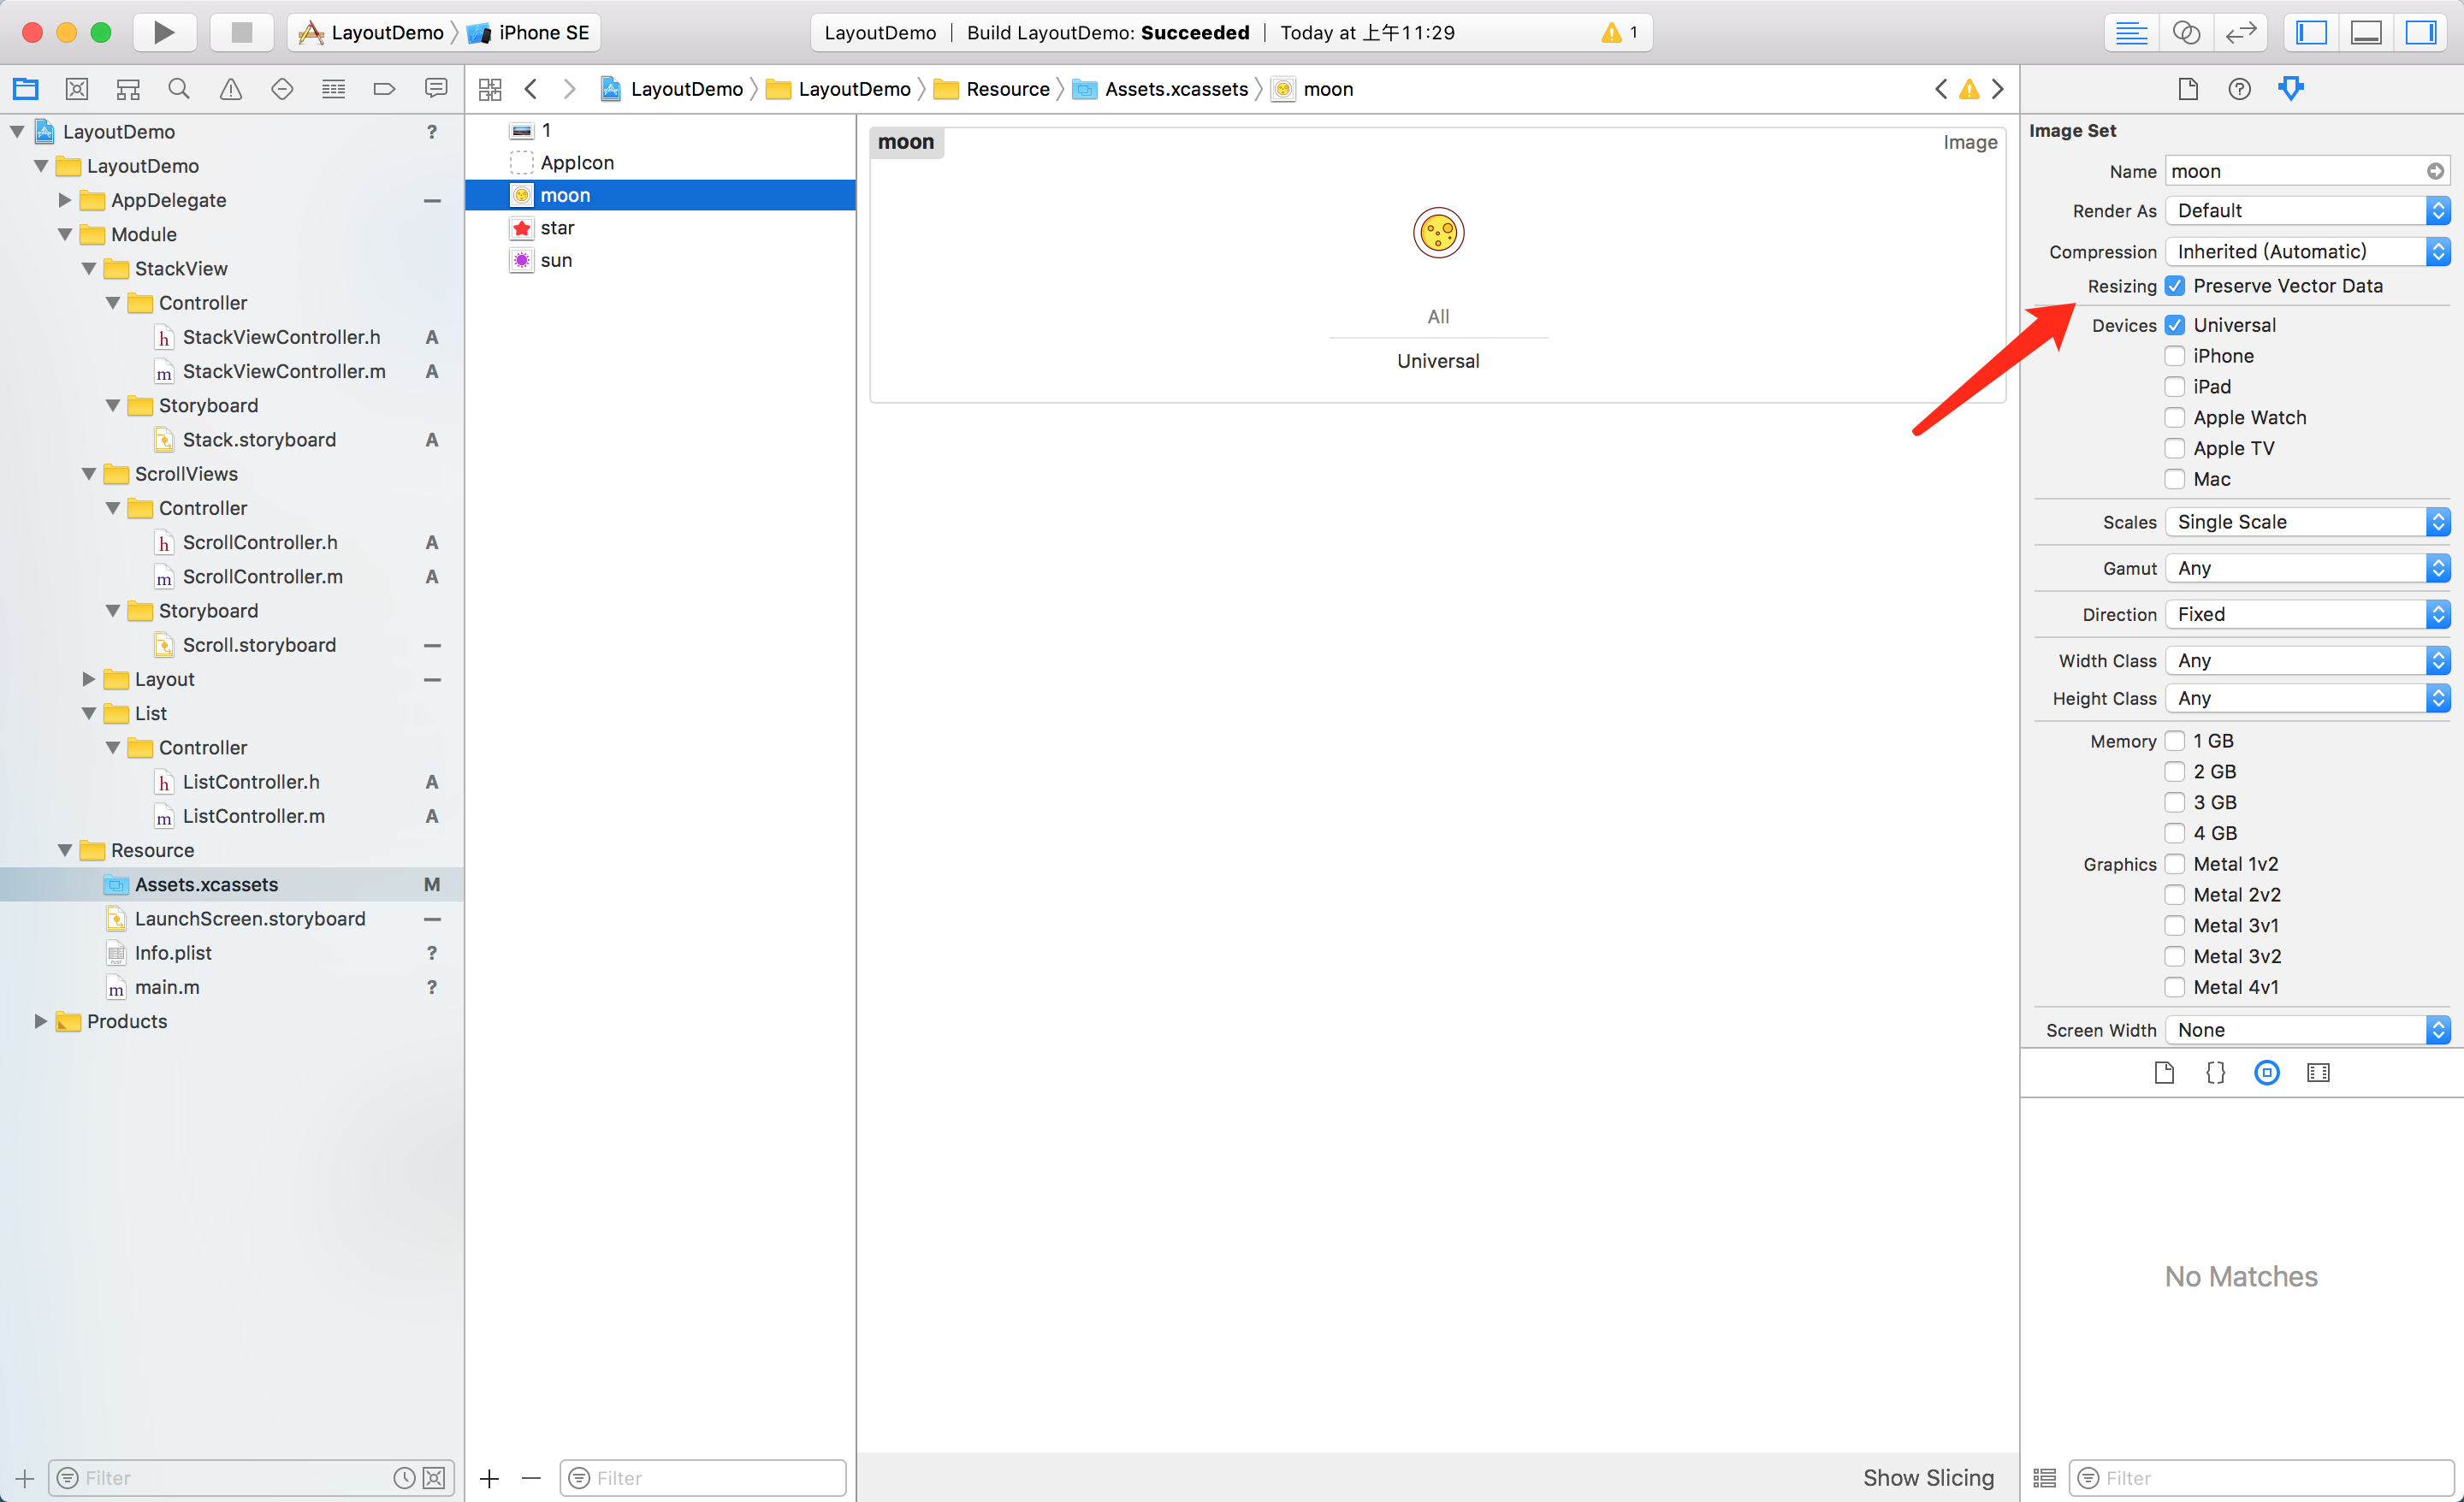Open the Render As dropdown
Image resolution: width=2464 pixels, height=1502 pixels.
tap(2306, 211)
